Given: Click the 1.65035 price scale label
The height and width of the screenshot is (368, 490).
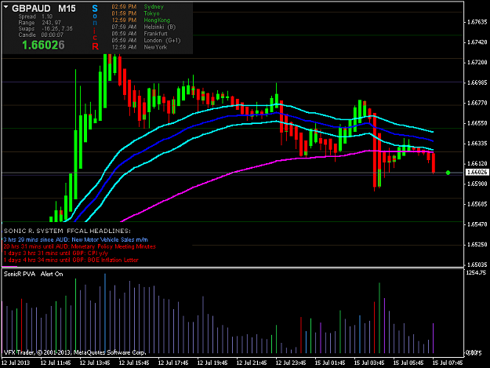Looking at the screenshot, I should [x=477, y=264].
